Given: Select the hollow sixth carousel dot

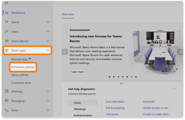Looking at the screenshot, I should [131, 77].
